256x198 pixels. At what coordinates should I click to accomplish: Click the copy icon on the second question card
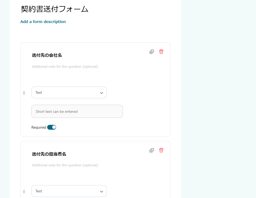(x=152, y=150)
